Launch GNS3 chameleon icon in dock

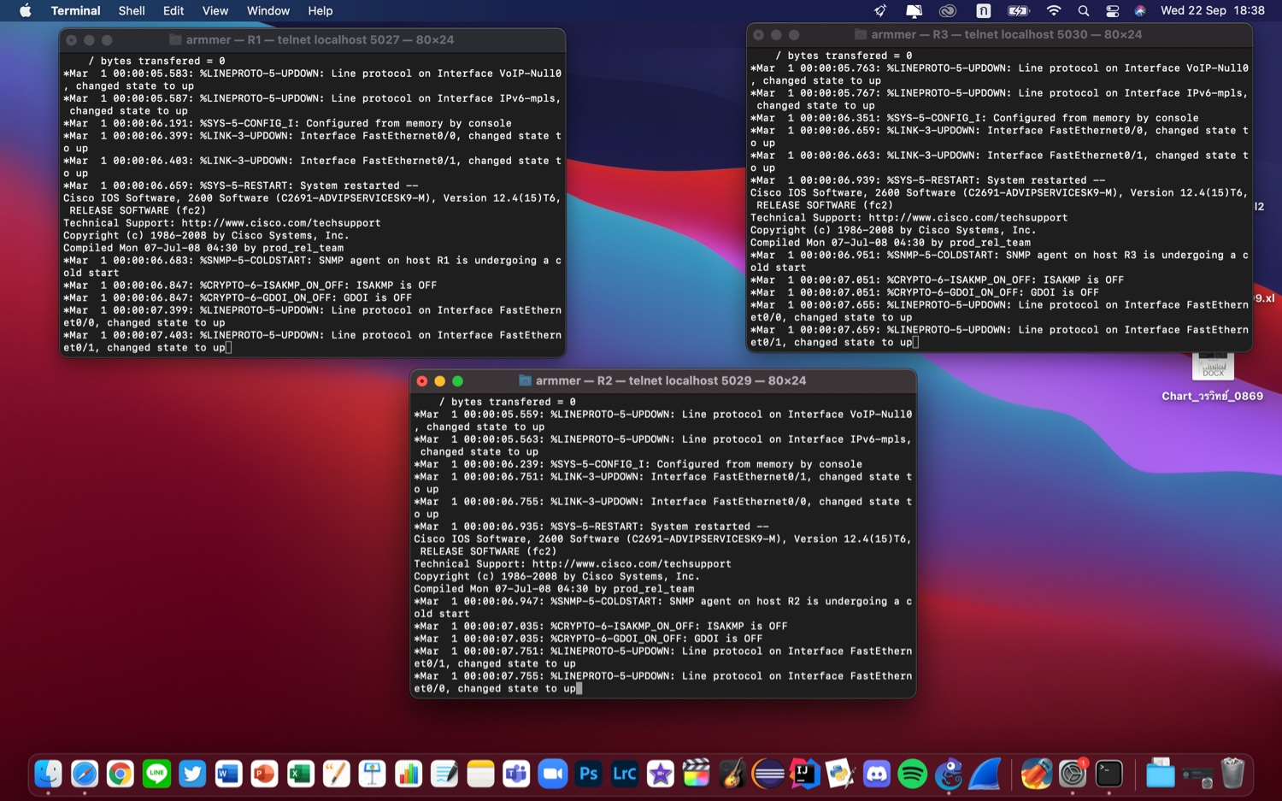click(949, 774)
